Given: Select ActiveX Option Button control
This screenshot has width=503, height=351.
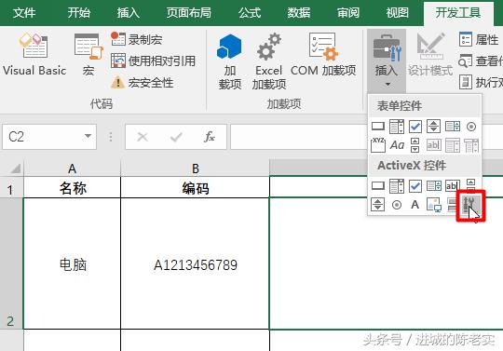Looking at the screenshot, I should click(x=397, y=205).
